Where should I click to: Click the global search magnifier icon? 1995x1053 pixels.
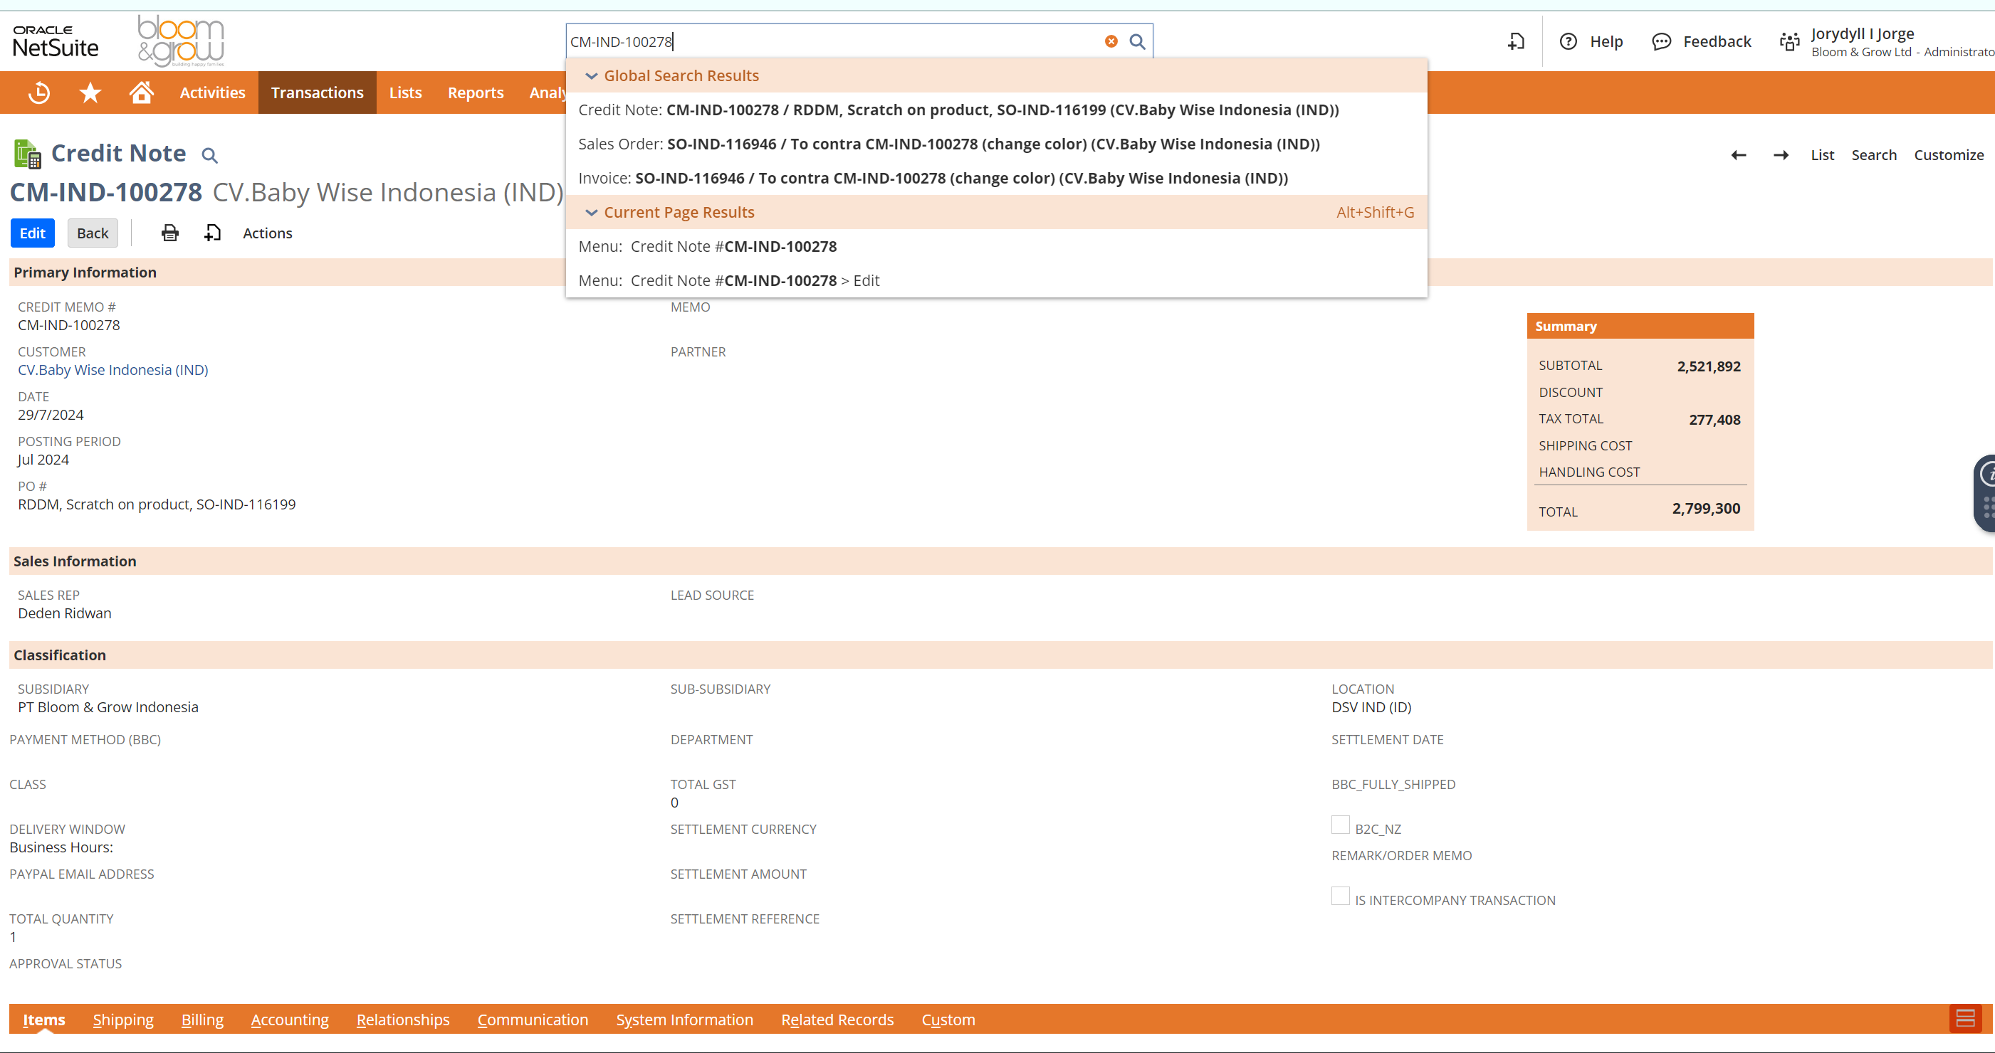tap(1137, 42)
